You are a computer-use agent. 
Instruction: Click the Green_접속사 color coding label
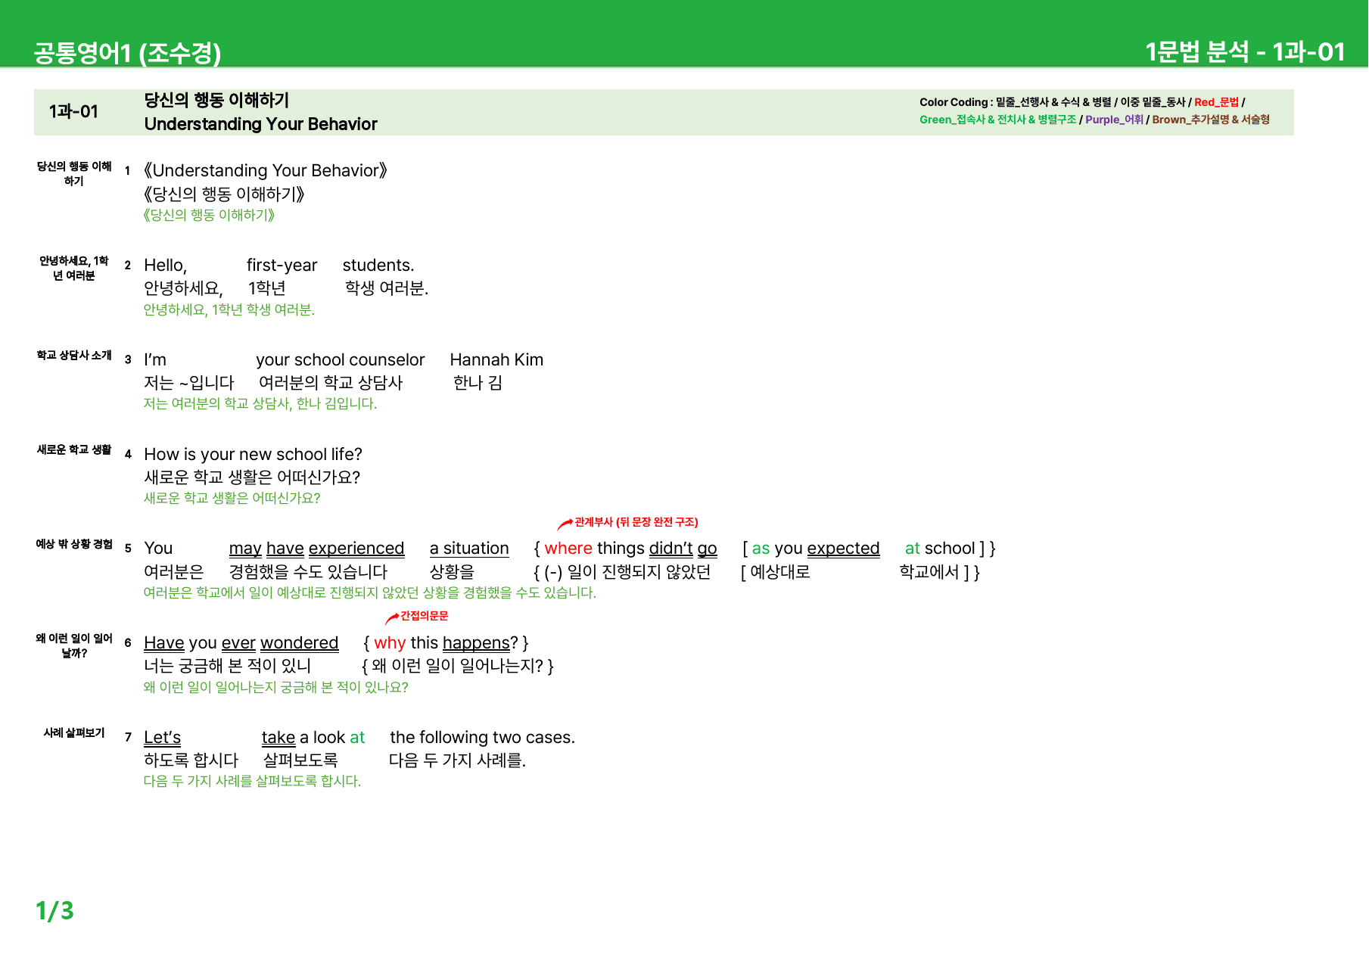pos(997,120)
